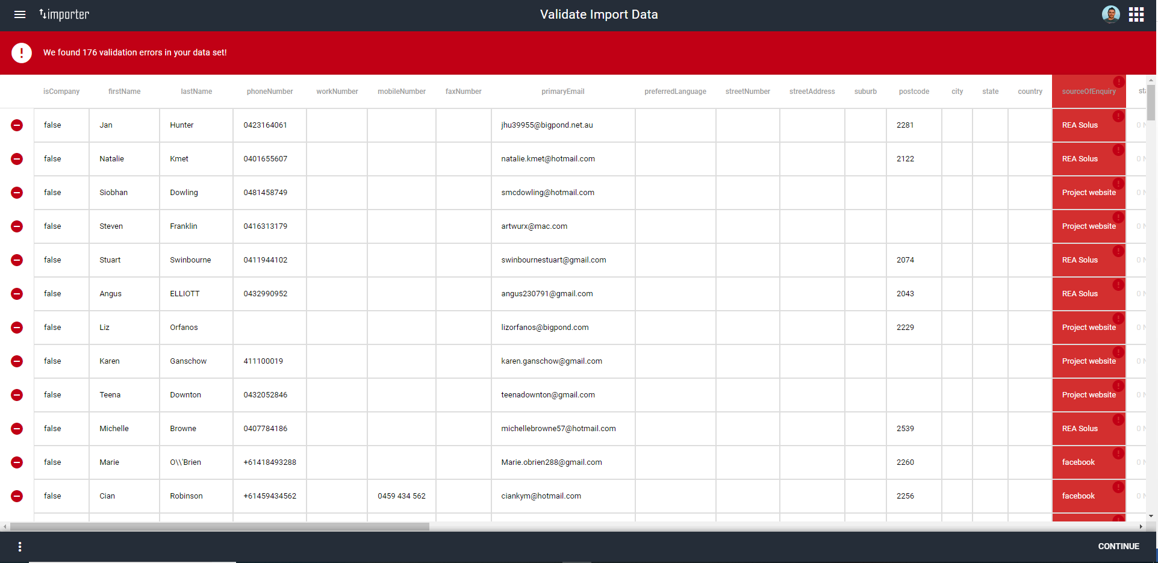Open the hamburger navigation menu
Screen dimensions: 1158x563
tap(20, 14)
